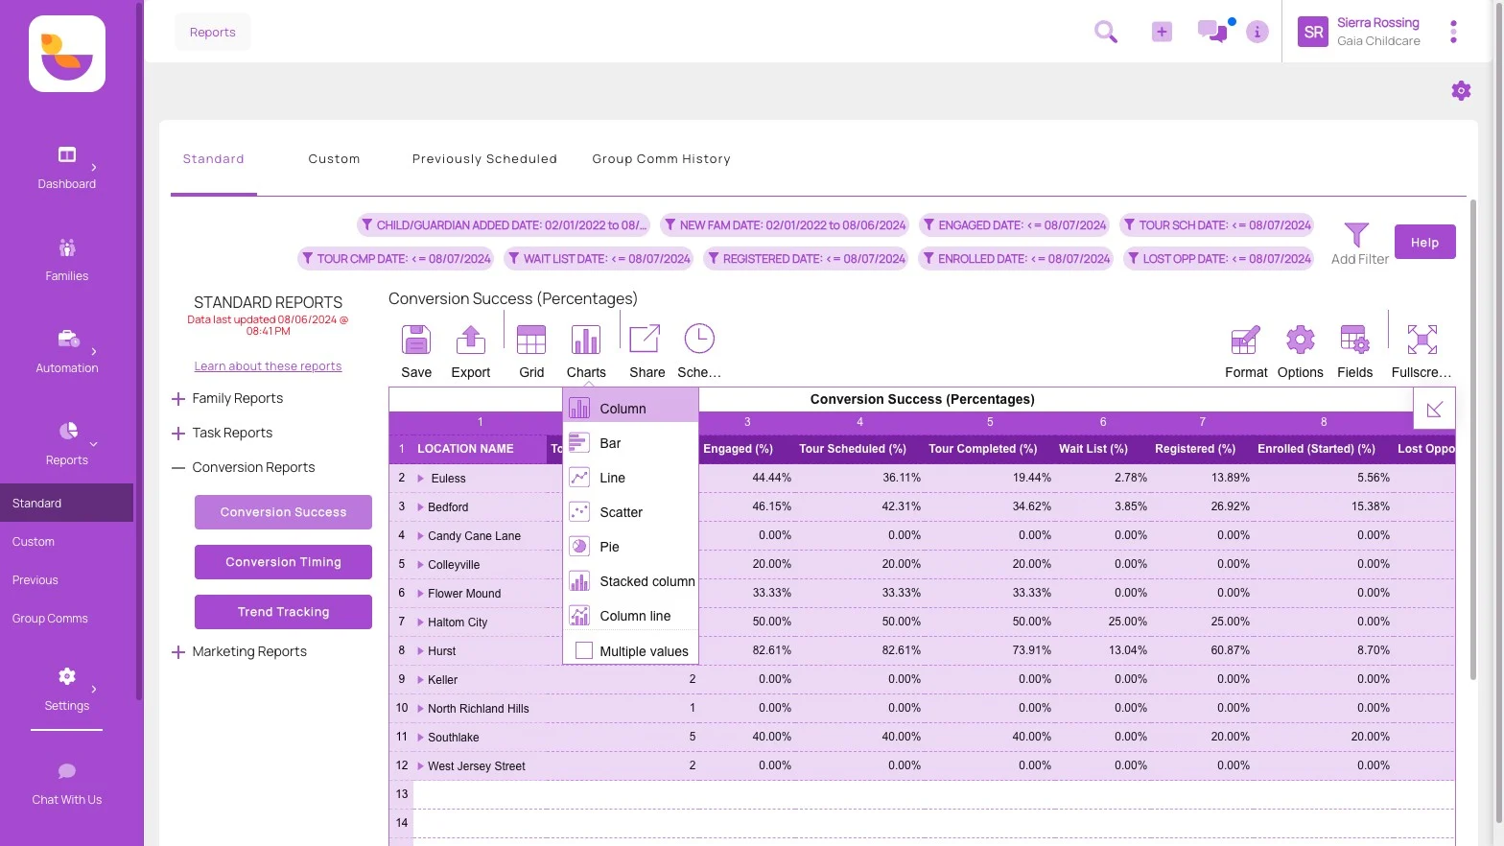Click the Save report icon
Screen dimensions: 1504x846
pos(415,340)
